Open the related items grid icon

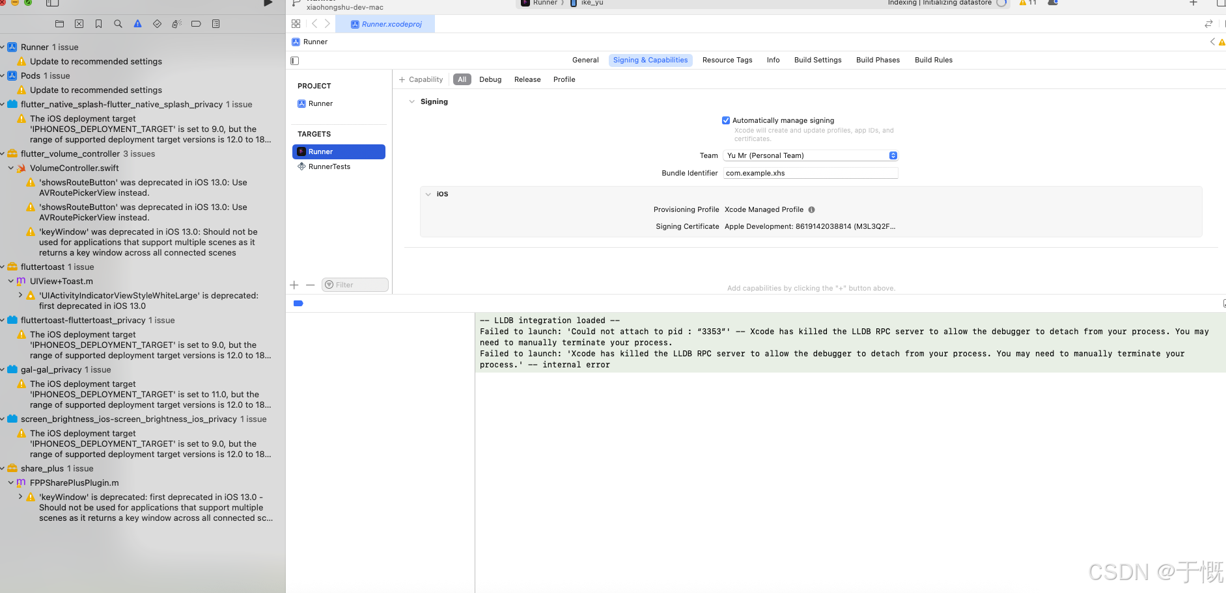pyautogui.click(x=296, y=24)
